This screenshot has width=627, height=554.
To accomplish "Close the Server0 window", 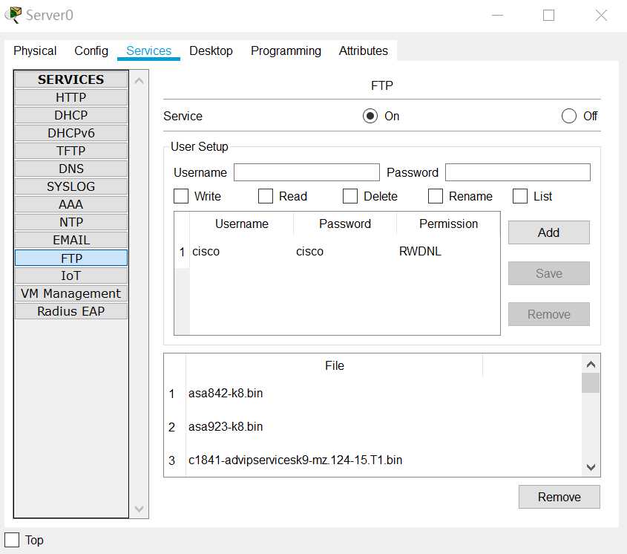I will 601,15.
